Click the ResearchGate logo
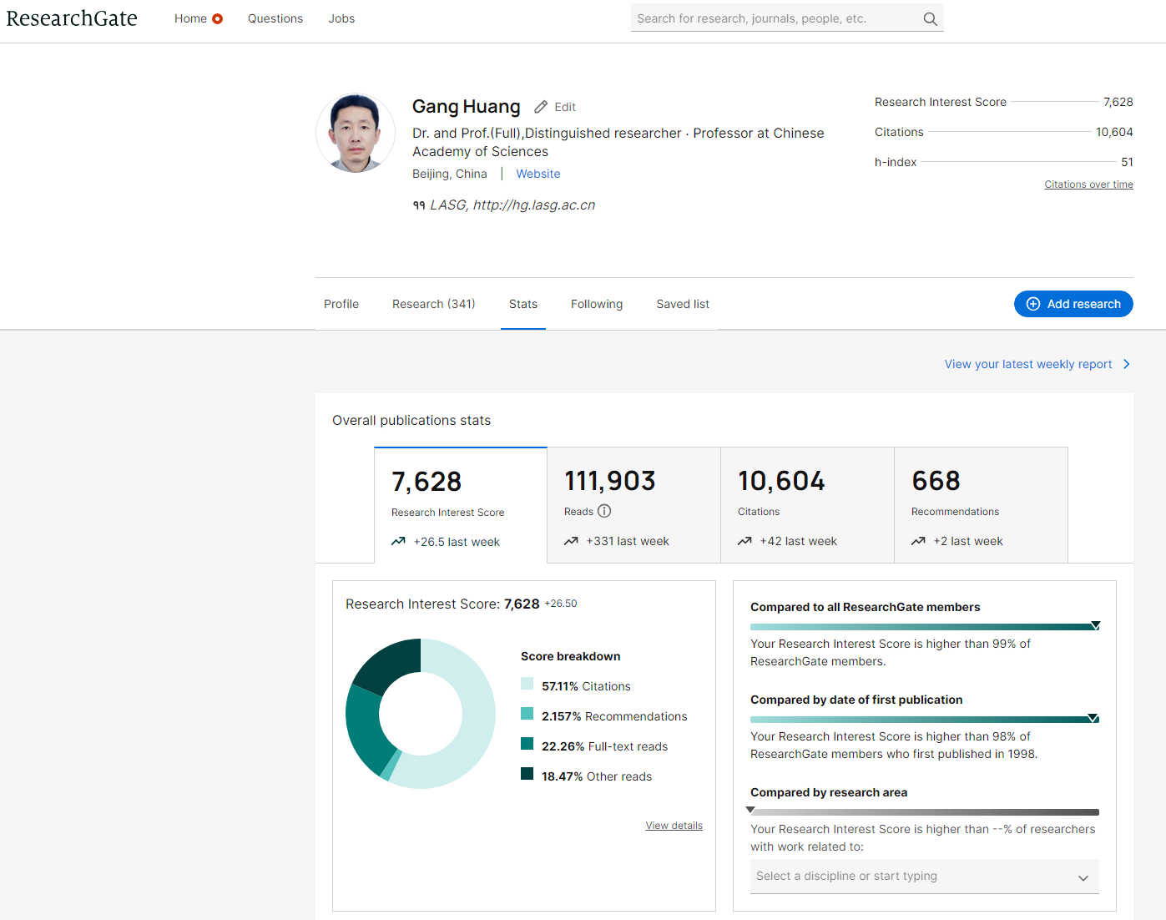Viewport: 1166px width, 920px height. pyautogui.click(x=72, y=18)
